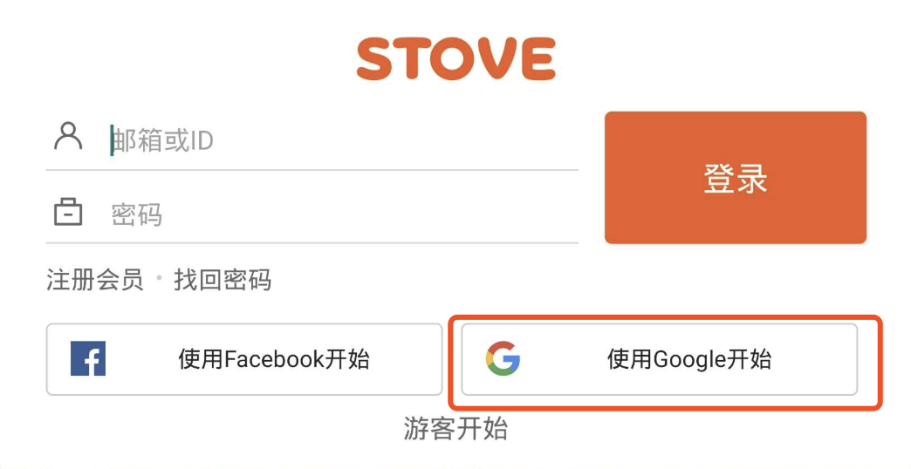Click the gray 密码 placeholder text

[x=136, y=214]
